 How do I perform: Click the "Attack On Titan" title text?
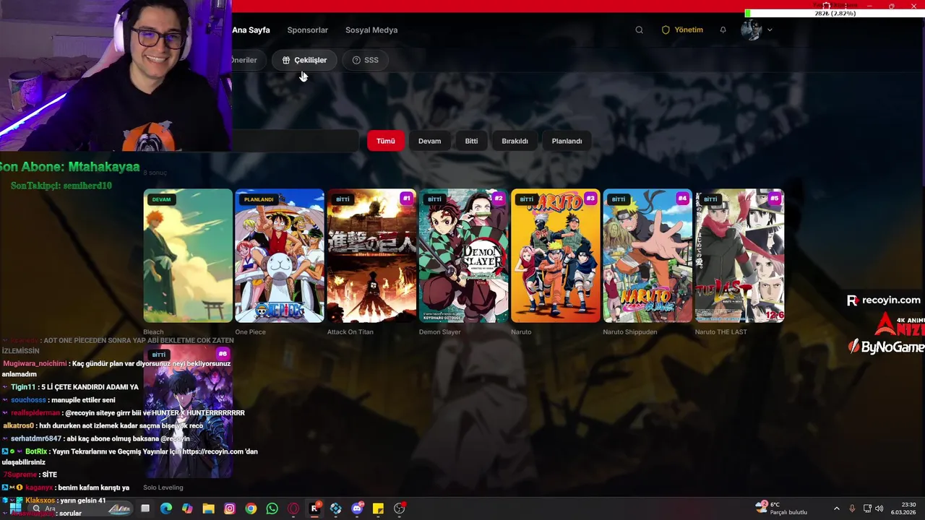(350, 332)
